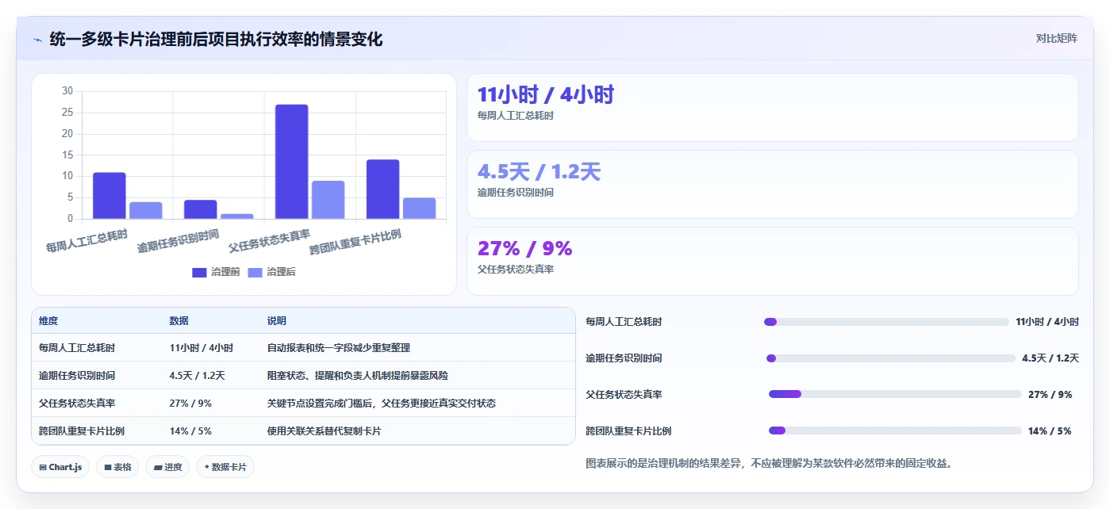Select table cell 逾期任务识别时间
This screenshot has height=509, width=1110.
tap(77, 376)
